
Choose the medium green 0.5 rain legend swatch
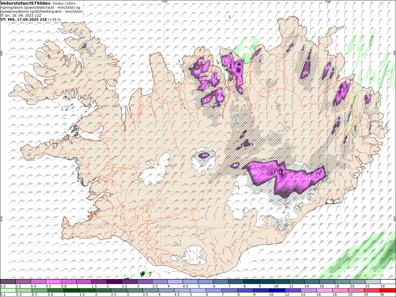click(x=40, y=290)
